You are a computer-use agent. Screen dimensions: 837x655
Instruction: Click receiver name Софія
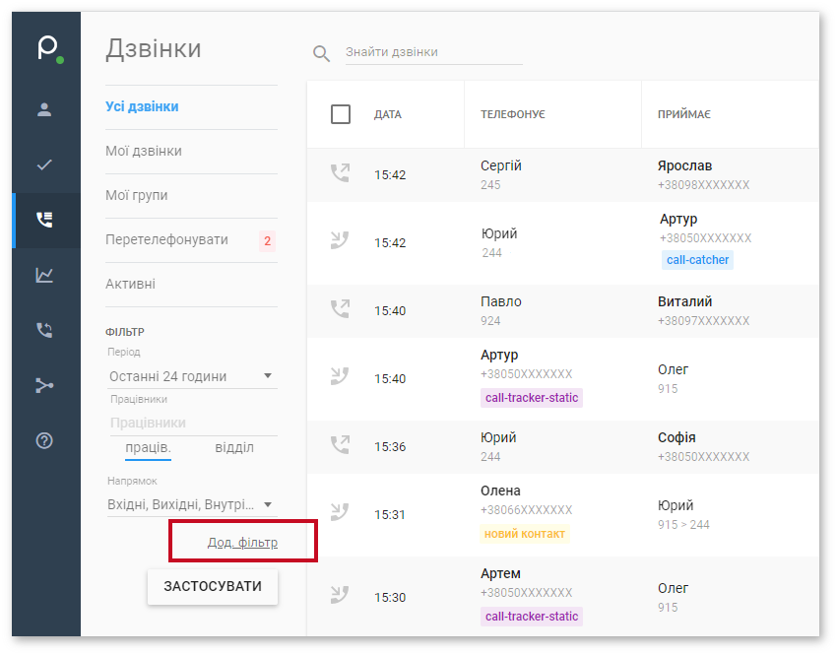(676, 437)
